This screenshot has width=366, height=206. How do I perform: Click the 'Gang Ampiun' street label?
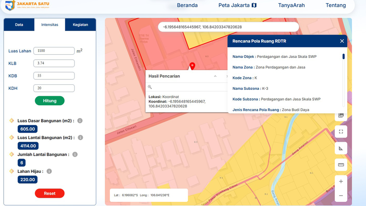(300, 148)
